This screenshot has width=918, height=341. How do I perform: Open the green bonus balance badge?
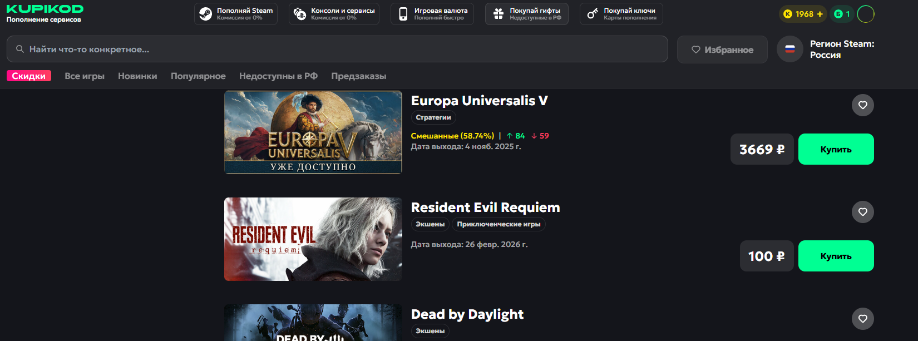(842, 14)
